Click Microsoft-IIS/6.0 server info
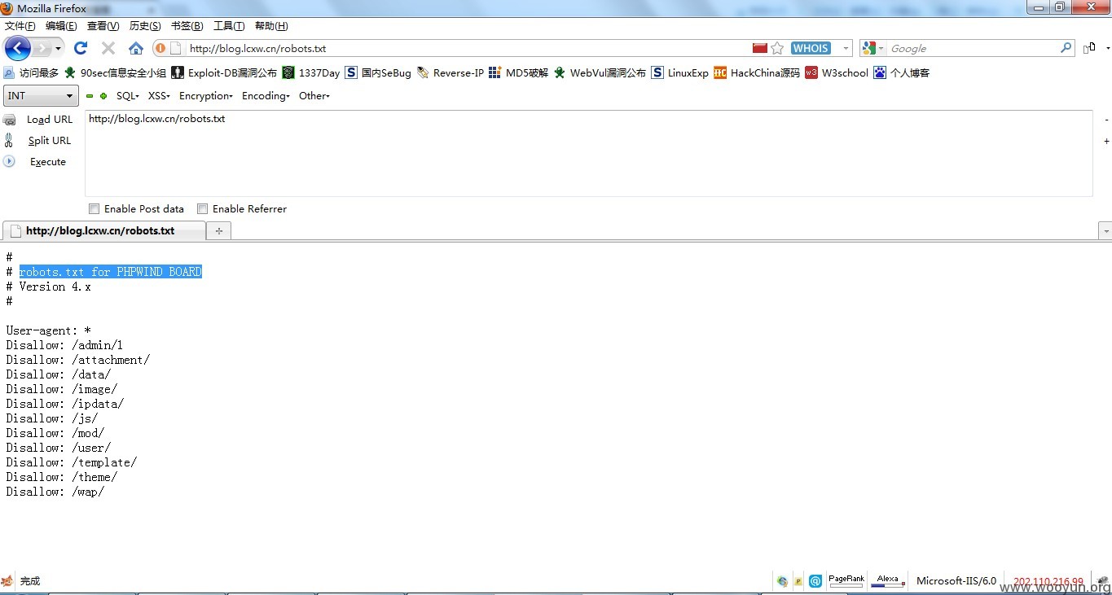This screenshot has width=1112, height=595. [x=956, y=581]
